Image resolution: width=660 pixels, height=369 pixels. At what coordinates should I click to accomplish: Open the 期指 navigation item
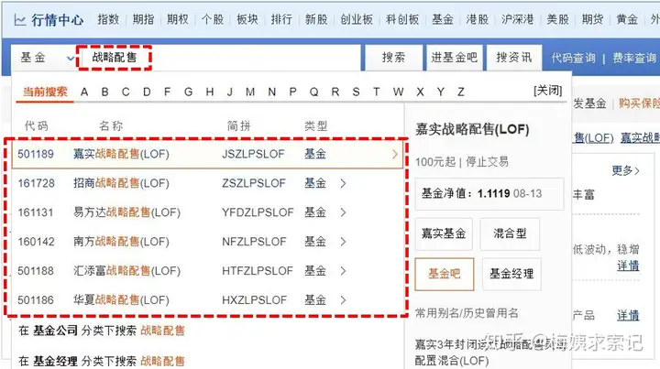[143, 19]
